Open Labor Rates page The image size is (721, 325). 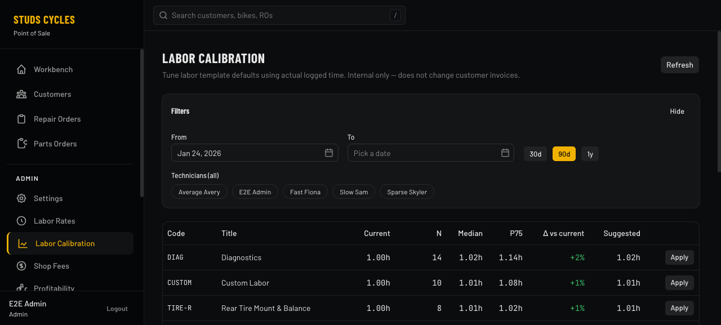pos(70,221)
